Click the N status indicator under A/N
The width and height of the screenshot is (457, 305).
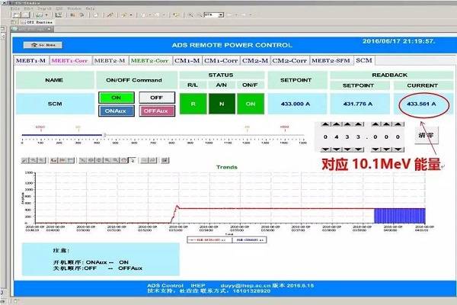click(222, 104)
